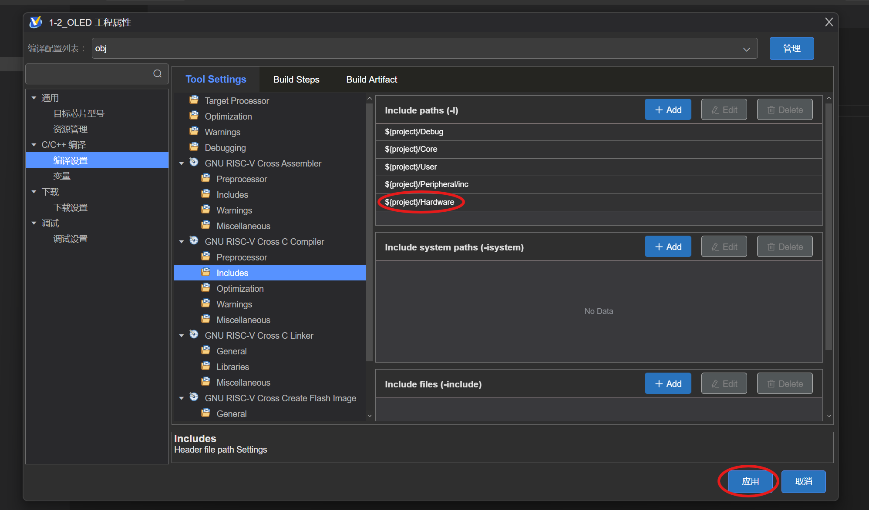Click the folder icon beside Libraries
The height and width of the screenshot is (510, 869).
click(x=206, y=366)
